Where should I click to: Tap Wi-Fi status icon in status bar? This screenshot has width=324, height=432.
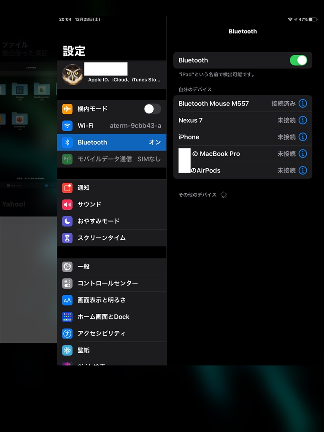coord(290,19)
